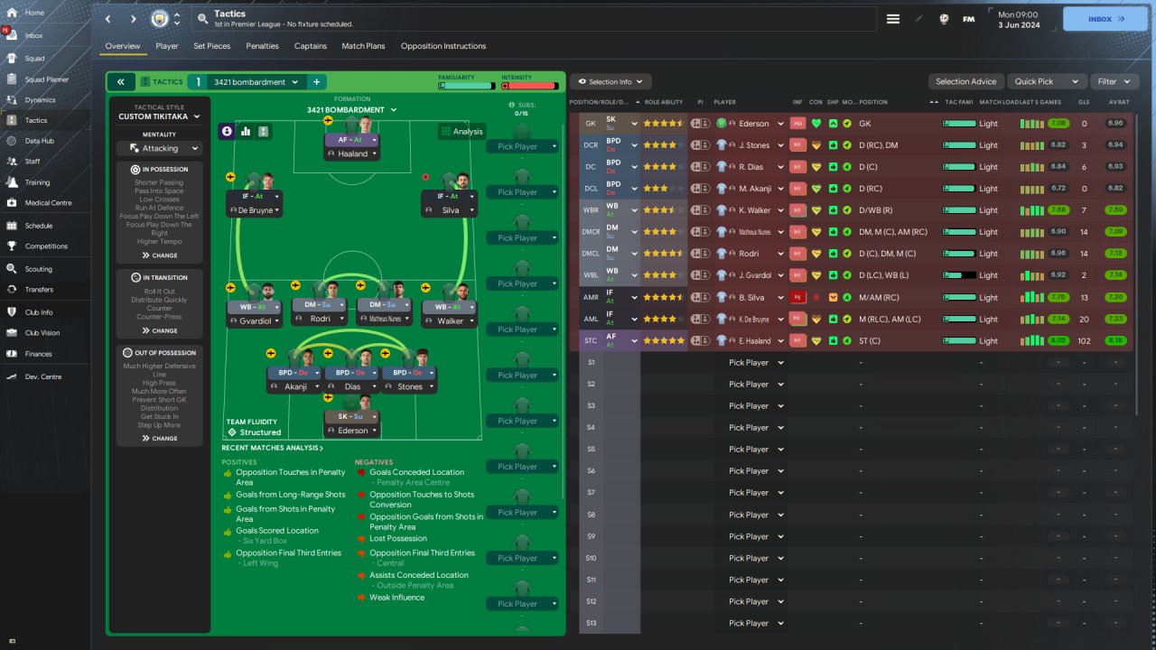The image size is (1156, 650).
Task: Toggle Rodri's player instructions icon
Action: pos(700,254)
